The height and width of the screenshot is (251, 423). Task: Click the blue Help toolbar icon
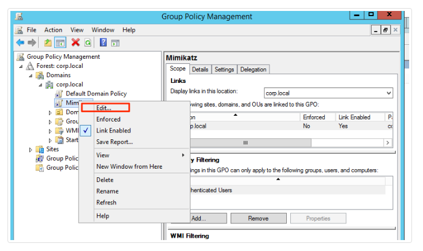(103, 43)
